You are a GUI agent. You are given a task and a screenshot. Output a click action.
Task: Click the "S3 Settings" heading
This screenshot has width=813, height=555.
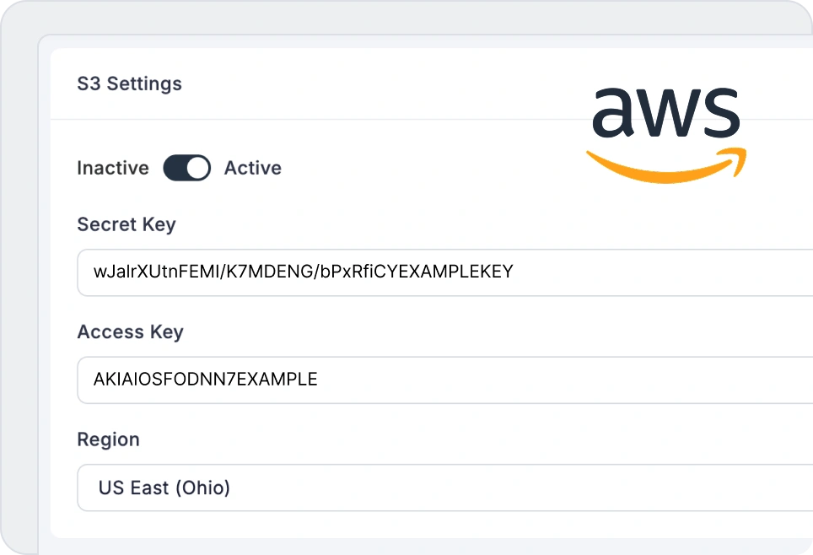pos(129,84)
